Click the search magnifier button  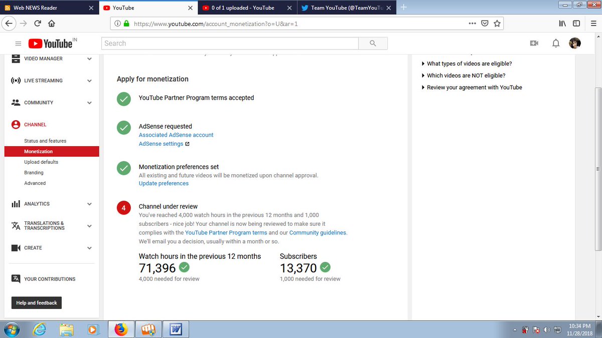click(x=373, y=44)
